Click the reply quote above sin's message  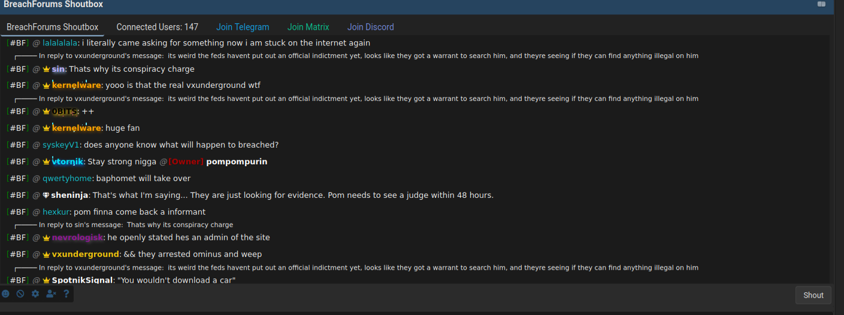(368, 56)
